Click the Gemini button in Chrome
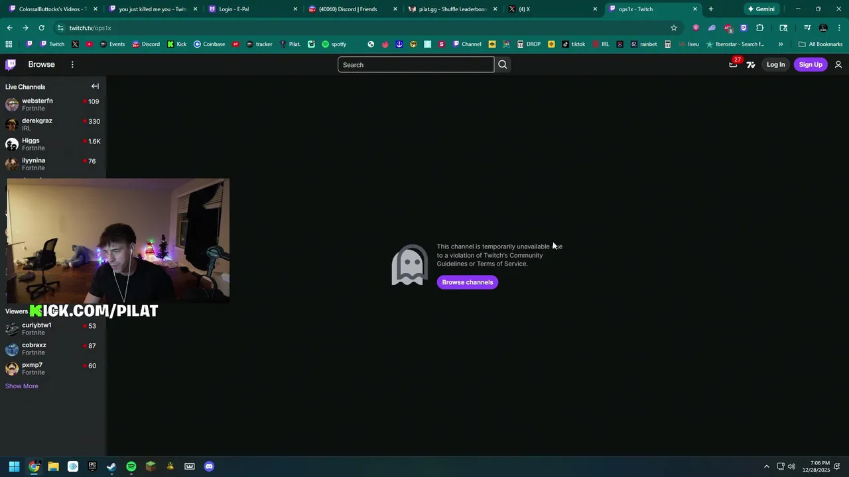Viewport: 849px width, 477px height. click(761, 9)
